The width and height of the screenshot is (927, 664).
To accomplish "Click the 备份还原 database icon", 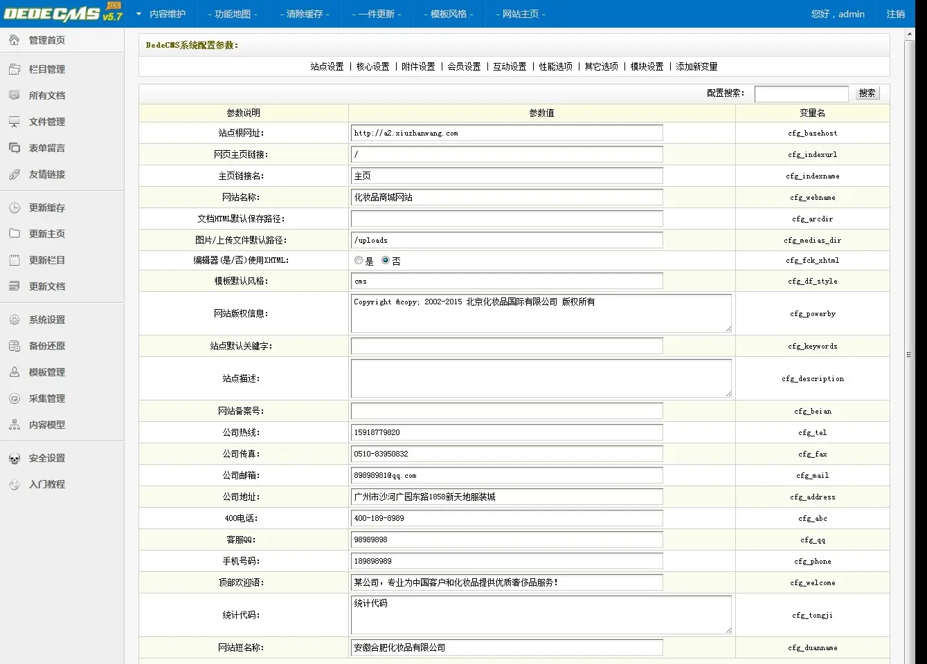I will (x=14, y=346).
